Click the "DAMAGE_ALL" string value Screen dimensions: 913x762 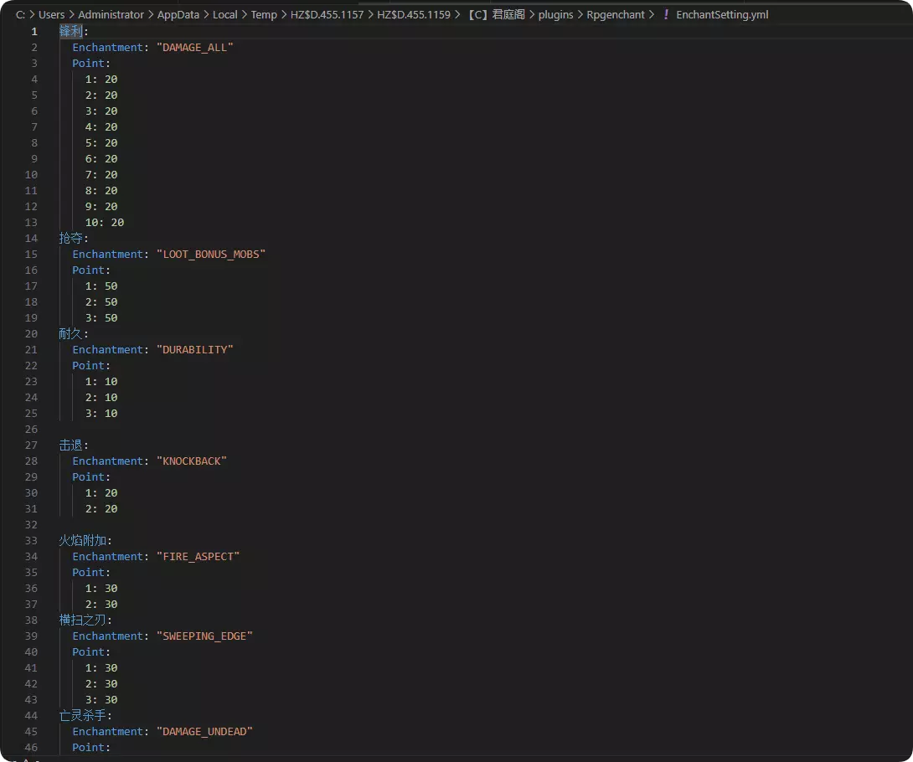(194, 47)
